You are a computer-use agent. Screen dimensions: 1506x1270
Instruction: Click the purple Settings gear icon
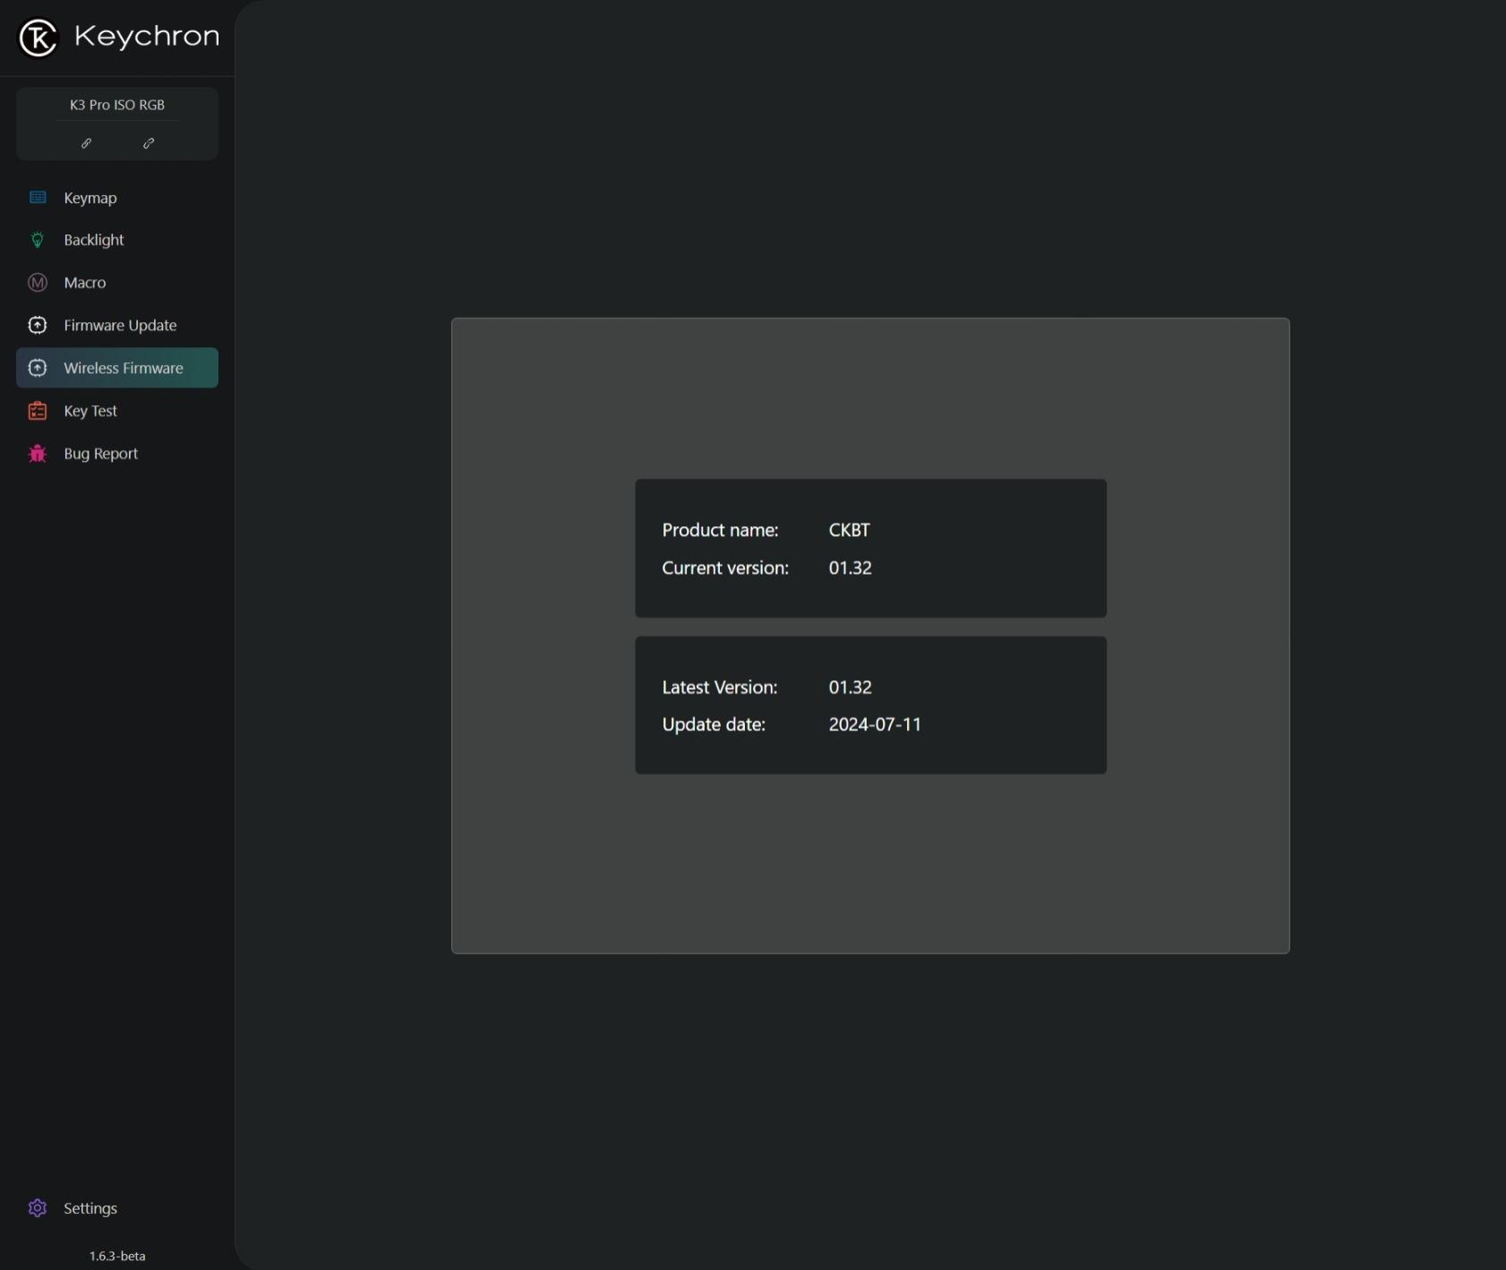[38, 1208]
